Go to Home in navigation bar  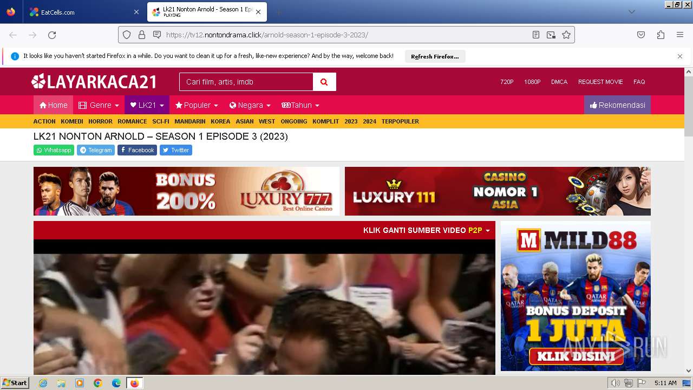click(53, 105)
